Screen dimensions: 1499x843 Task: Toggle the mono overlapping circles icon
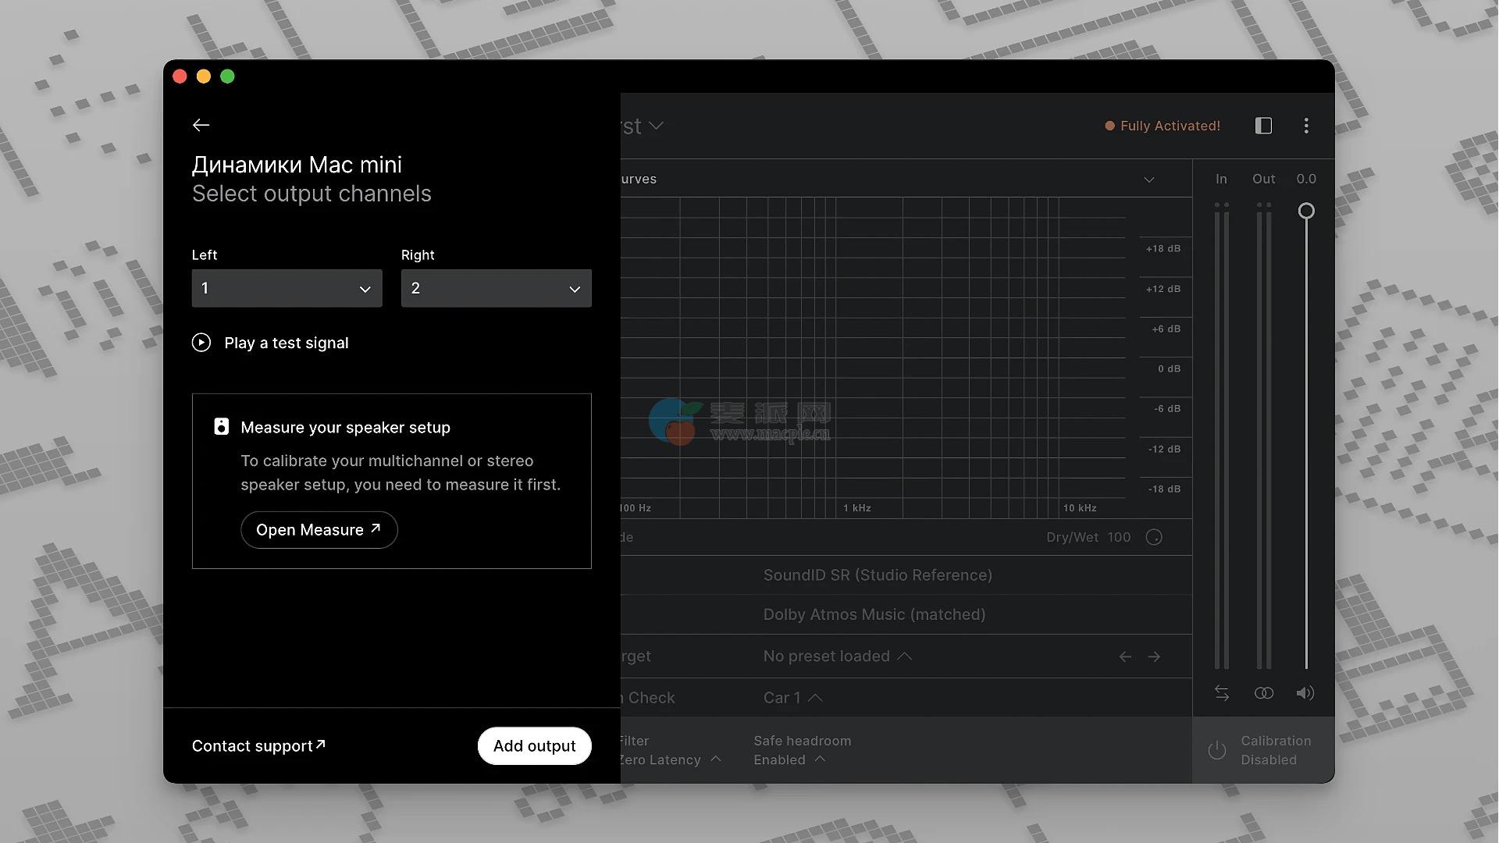(x=1263, y=693)
